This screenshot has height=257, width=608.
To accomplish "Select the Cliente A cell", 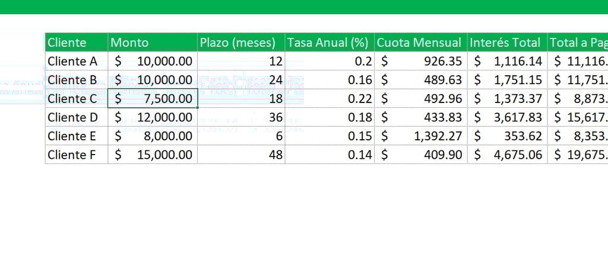I will click(x=77, y=61).
